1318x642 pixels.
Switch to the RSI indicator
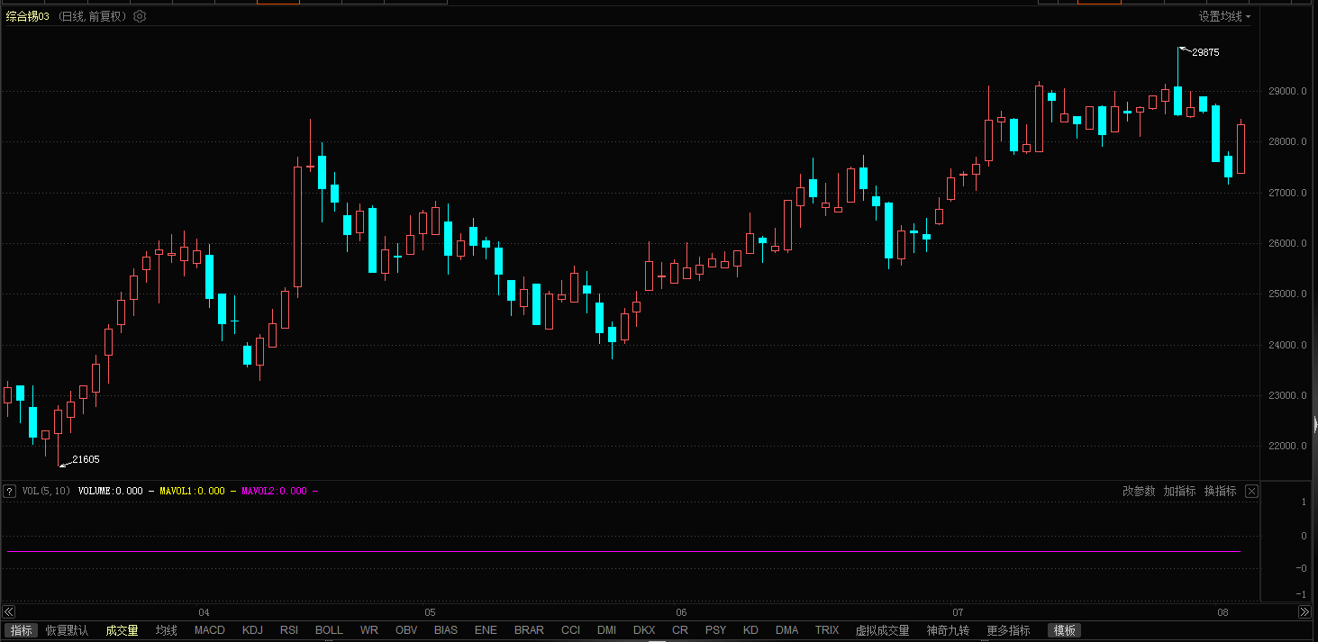tap(289, 630)
